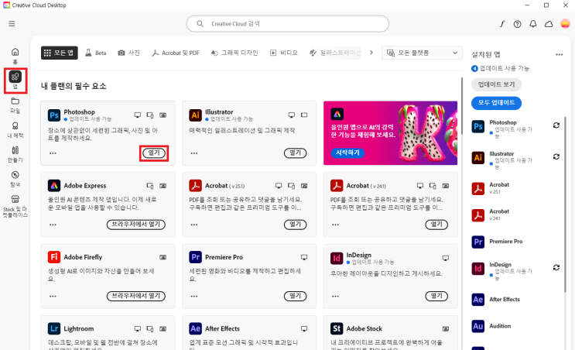Go to Home (홈) in sidebar
The width and height of the screenshot is (575, 350).
click(15, 56)
